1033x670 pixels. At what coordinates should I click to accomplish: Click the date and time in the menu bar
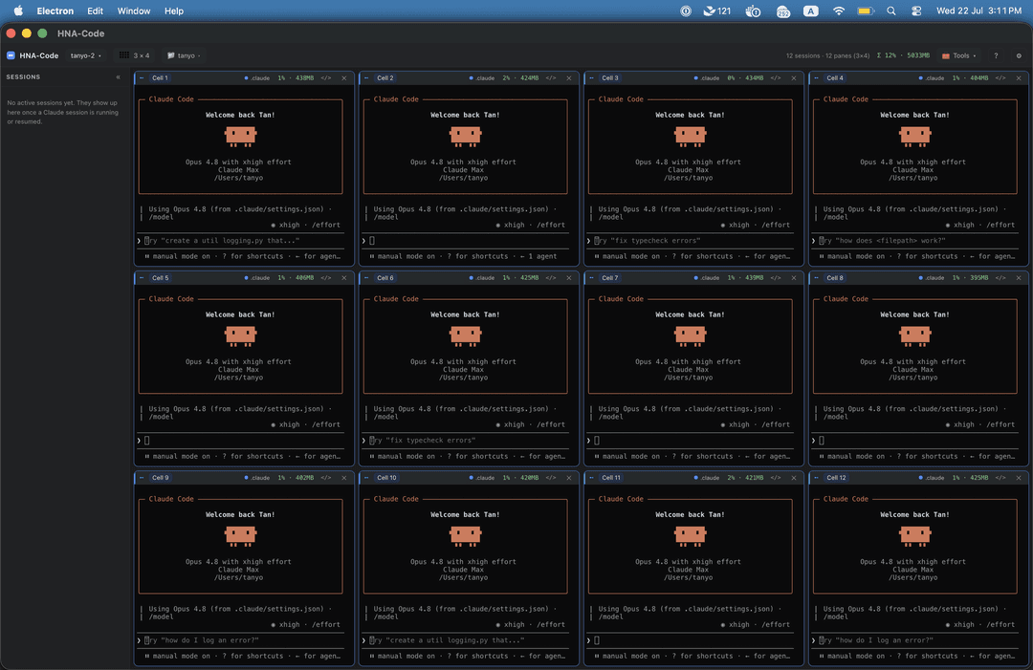pyautogui.click(x=979, y=11)
